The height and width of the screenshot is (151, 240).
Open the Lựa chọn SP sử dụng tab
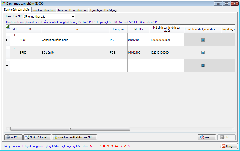coord(103,10)
